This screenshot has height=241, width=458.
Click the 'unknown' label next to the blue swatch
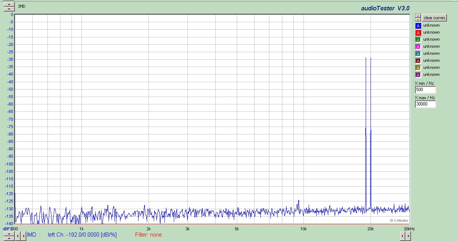[431, 25]
